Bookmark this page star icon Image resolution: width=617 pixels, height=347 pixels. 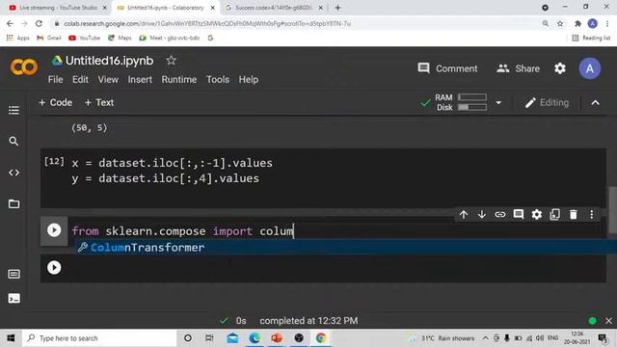(x=560, y=23)
